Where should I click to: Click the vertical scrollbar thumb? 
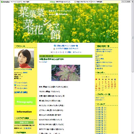click(x=133, y=37)
